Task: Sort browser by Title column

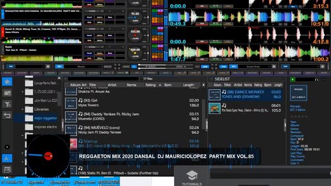Action: pyautogui.click(x=93, y=85)
